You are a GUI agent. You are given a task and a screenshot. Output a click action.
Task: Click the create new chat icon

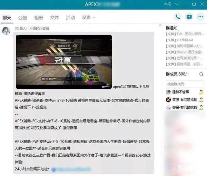click(x=189, y=17)
